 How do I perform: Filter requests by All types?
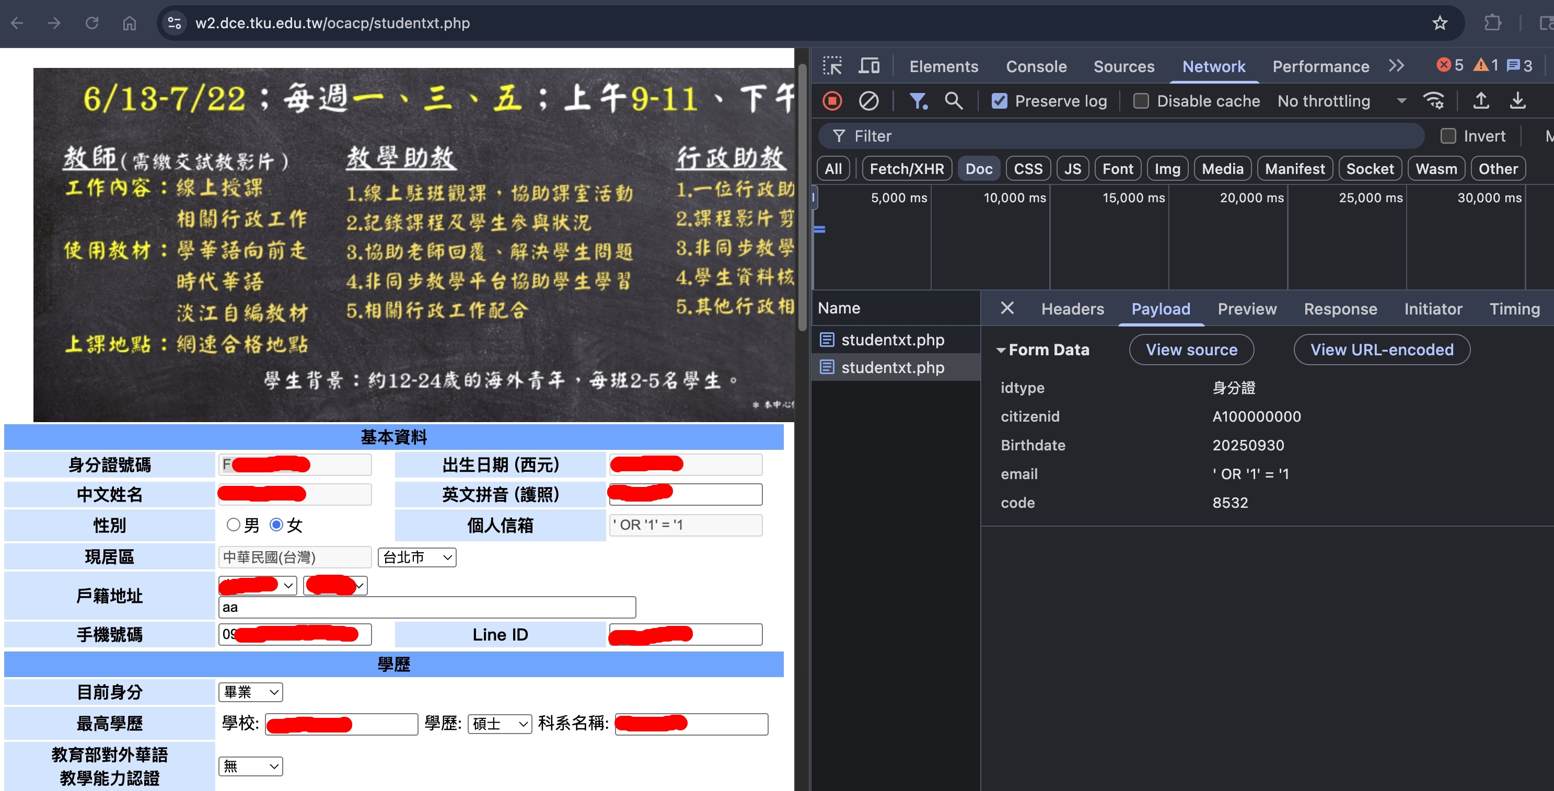click(833, 168)
